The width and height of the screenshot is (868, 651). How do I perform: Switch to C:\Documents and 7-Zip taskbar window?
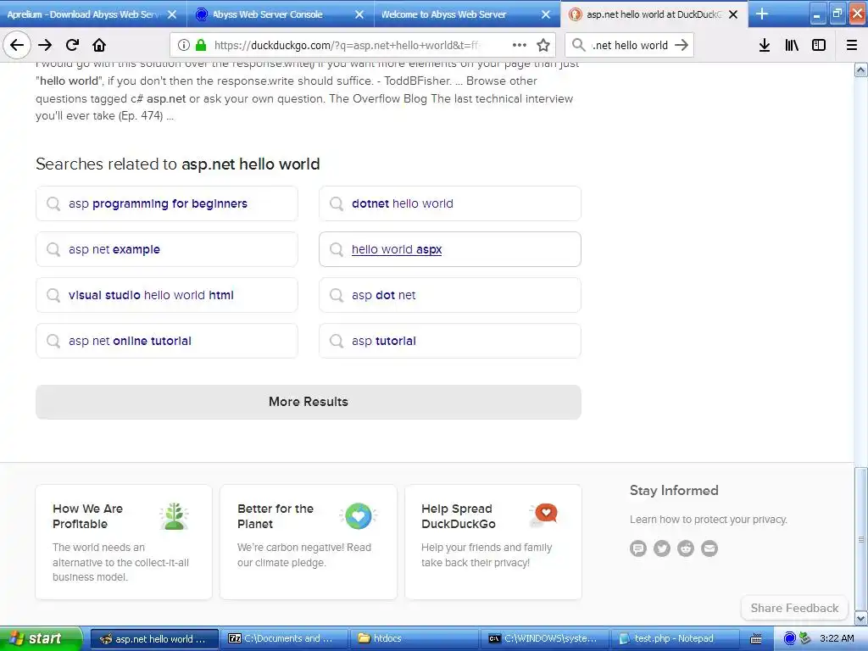(x=283, y=639)
